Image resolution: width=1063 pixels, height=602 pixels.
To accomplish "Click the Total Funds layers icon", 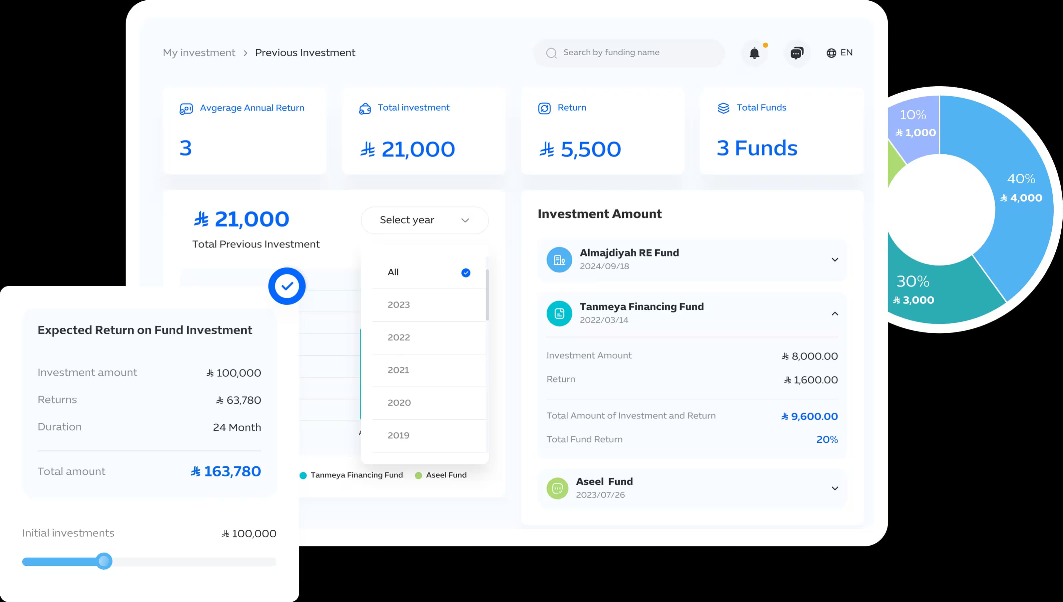I will click(x=723, y=108).
